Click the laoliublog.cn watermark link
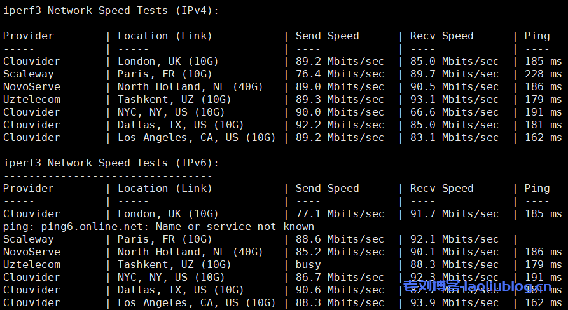 (482, 287)
